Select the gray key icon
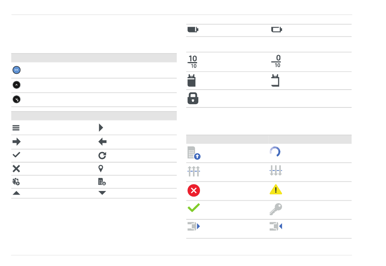Screen dimensions: 386x266 tap(276, 209)
